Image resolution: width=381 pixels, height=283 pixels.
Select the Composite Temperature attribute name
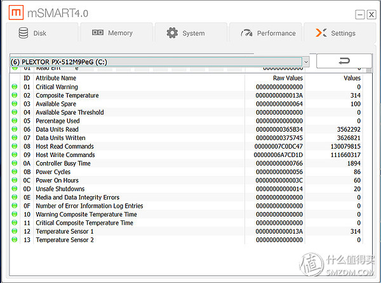click(x=67, y=95)
